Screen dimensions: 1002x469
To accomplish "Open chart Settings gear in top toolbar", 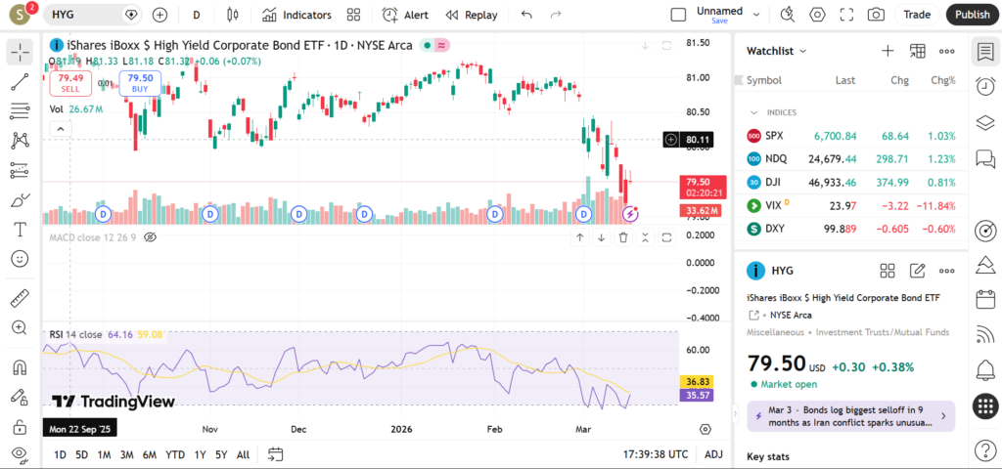I will [x=818, y=15].
